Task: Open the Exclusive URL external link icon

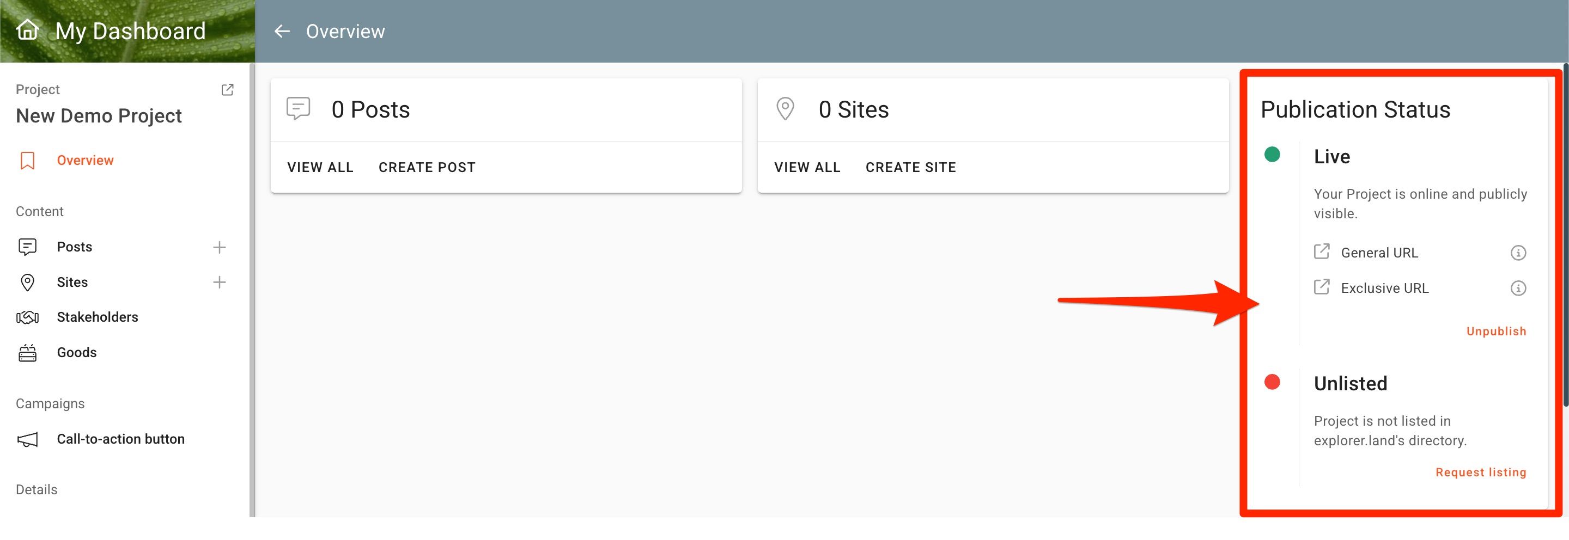Action: 1321,287
